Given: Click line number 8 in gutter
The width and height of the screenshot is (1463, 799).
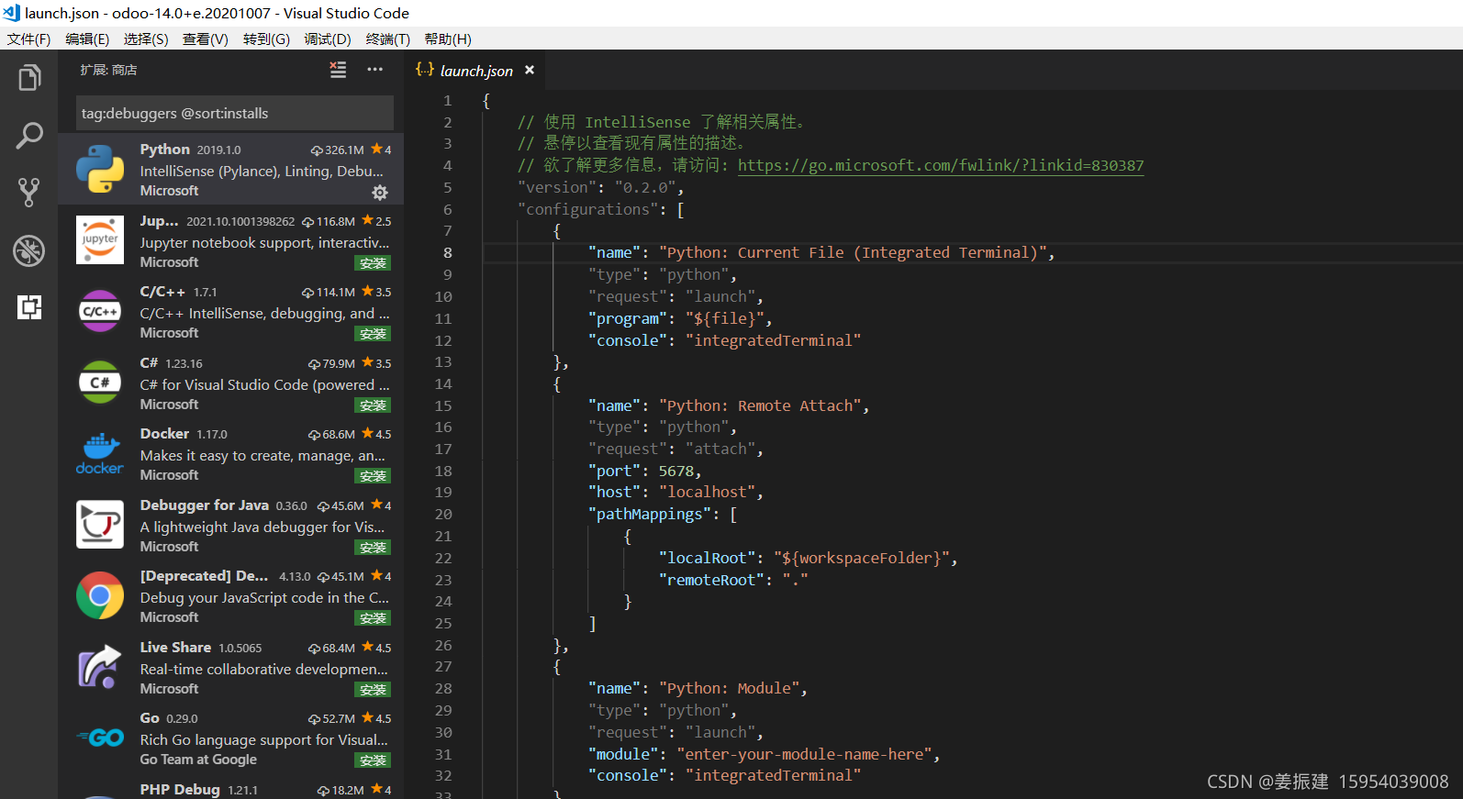Looking at the screenshot, I should pos(448,253).
